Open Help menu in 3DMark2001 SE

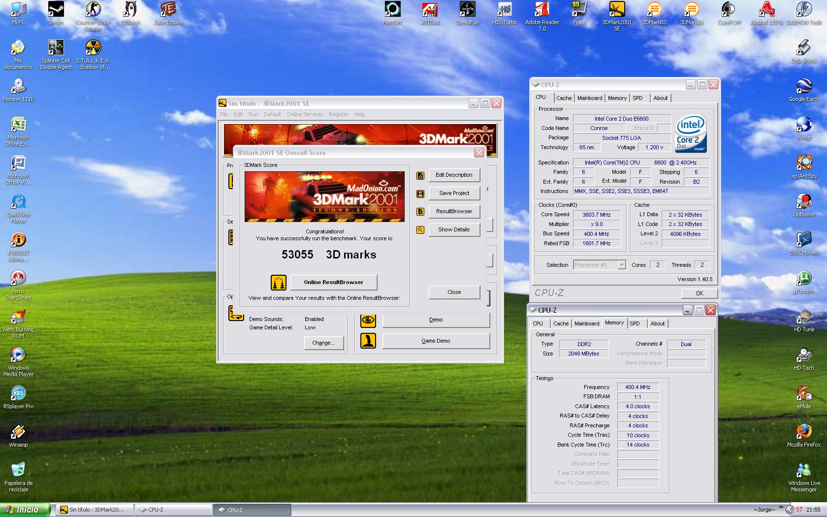point(360,114)
